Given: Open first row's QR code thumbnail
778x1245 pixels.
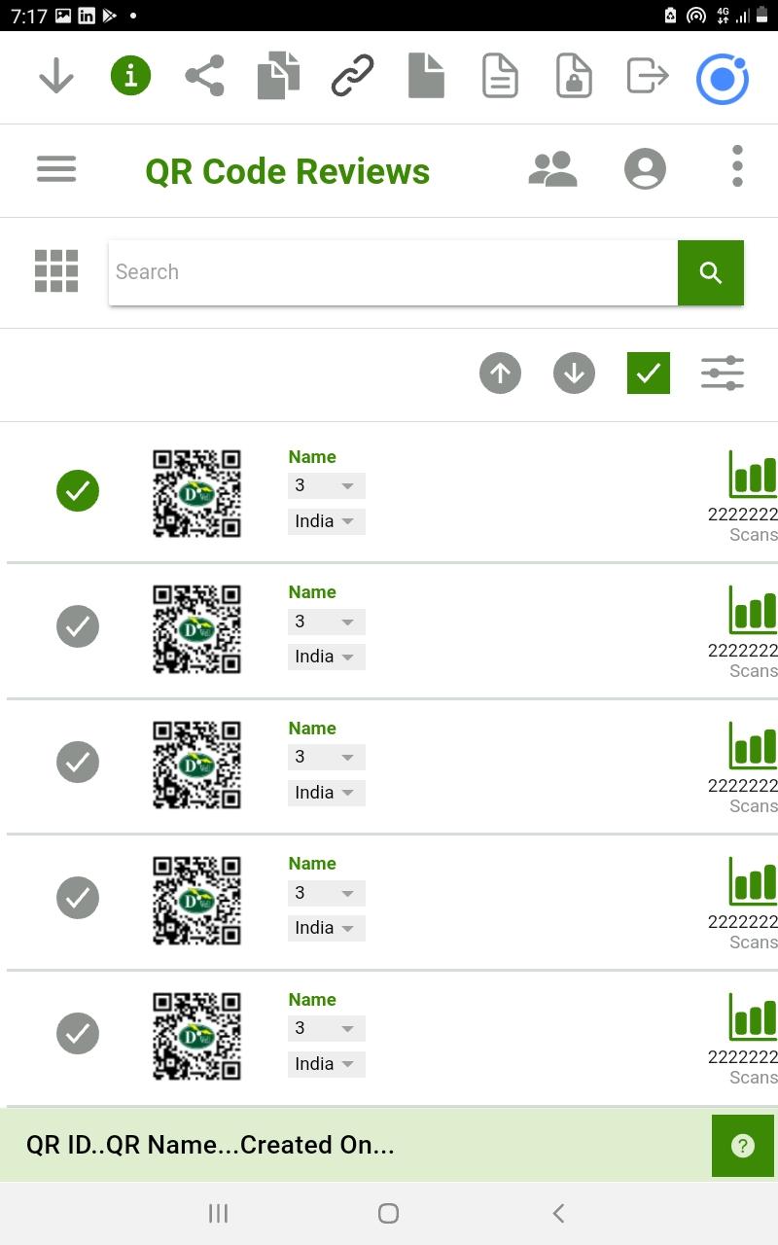Looking at the screenshot, I should click(x=196, y=493).
